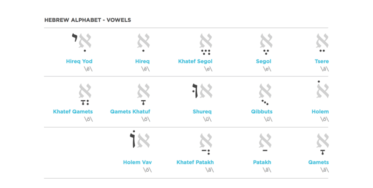This screenshot has height=188, width=373.
Task: Open the Shureq vowel link
Action: point(203,112)
